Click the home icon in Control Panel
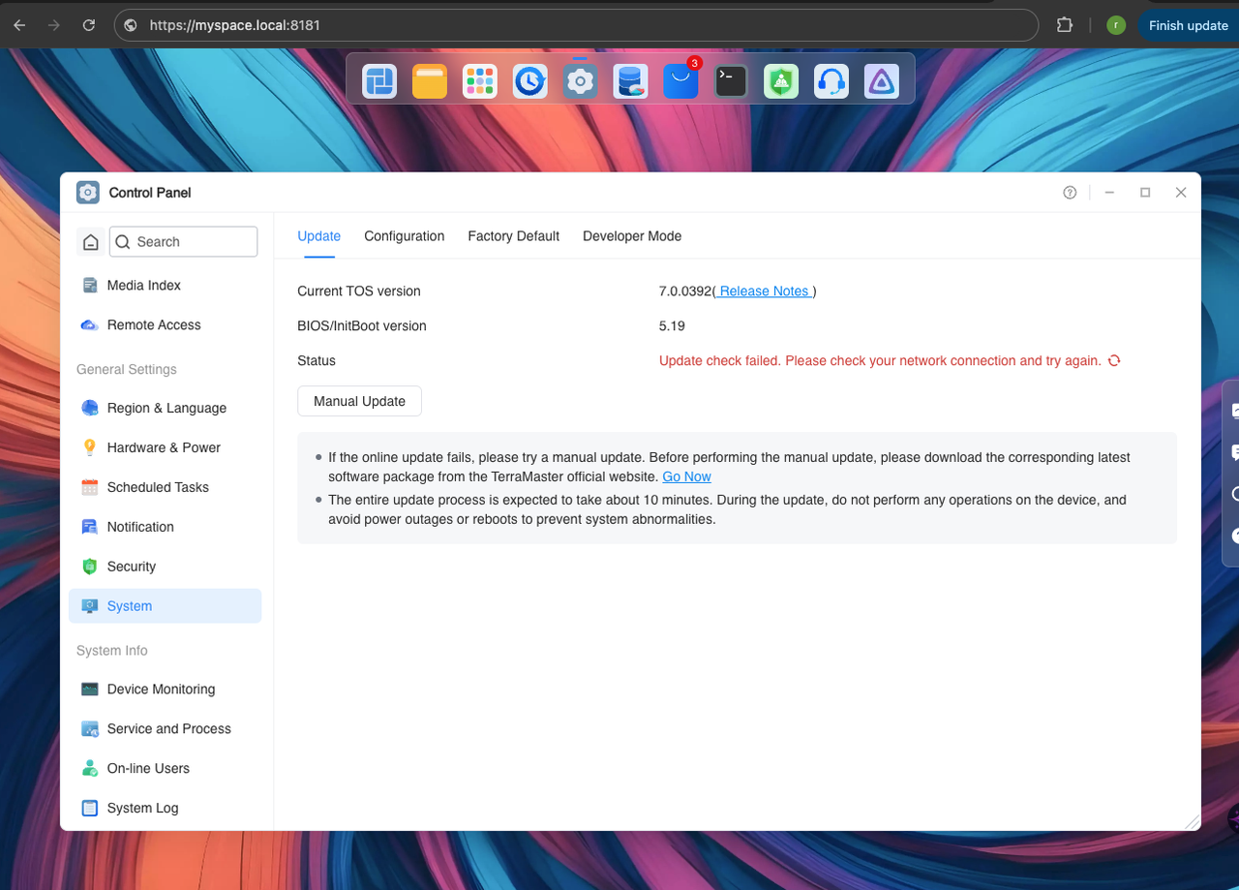Image resolution: width=1239 pixels, height=890 pixels. point(91,242)
